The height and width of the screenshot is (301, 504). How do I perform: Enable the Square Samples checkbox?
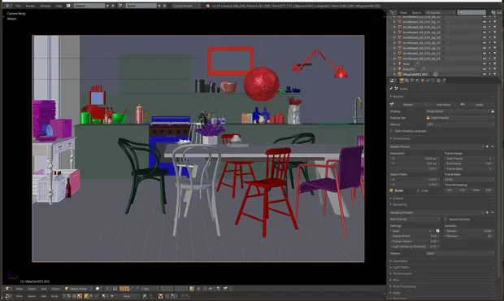[x=445, y=220]
